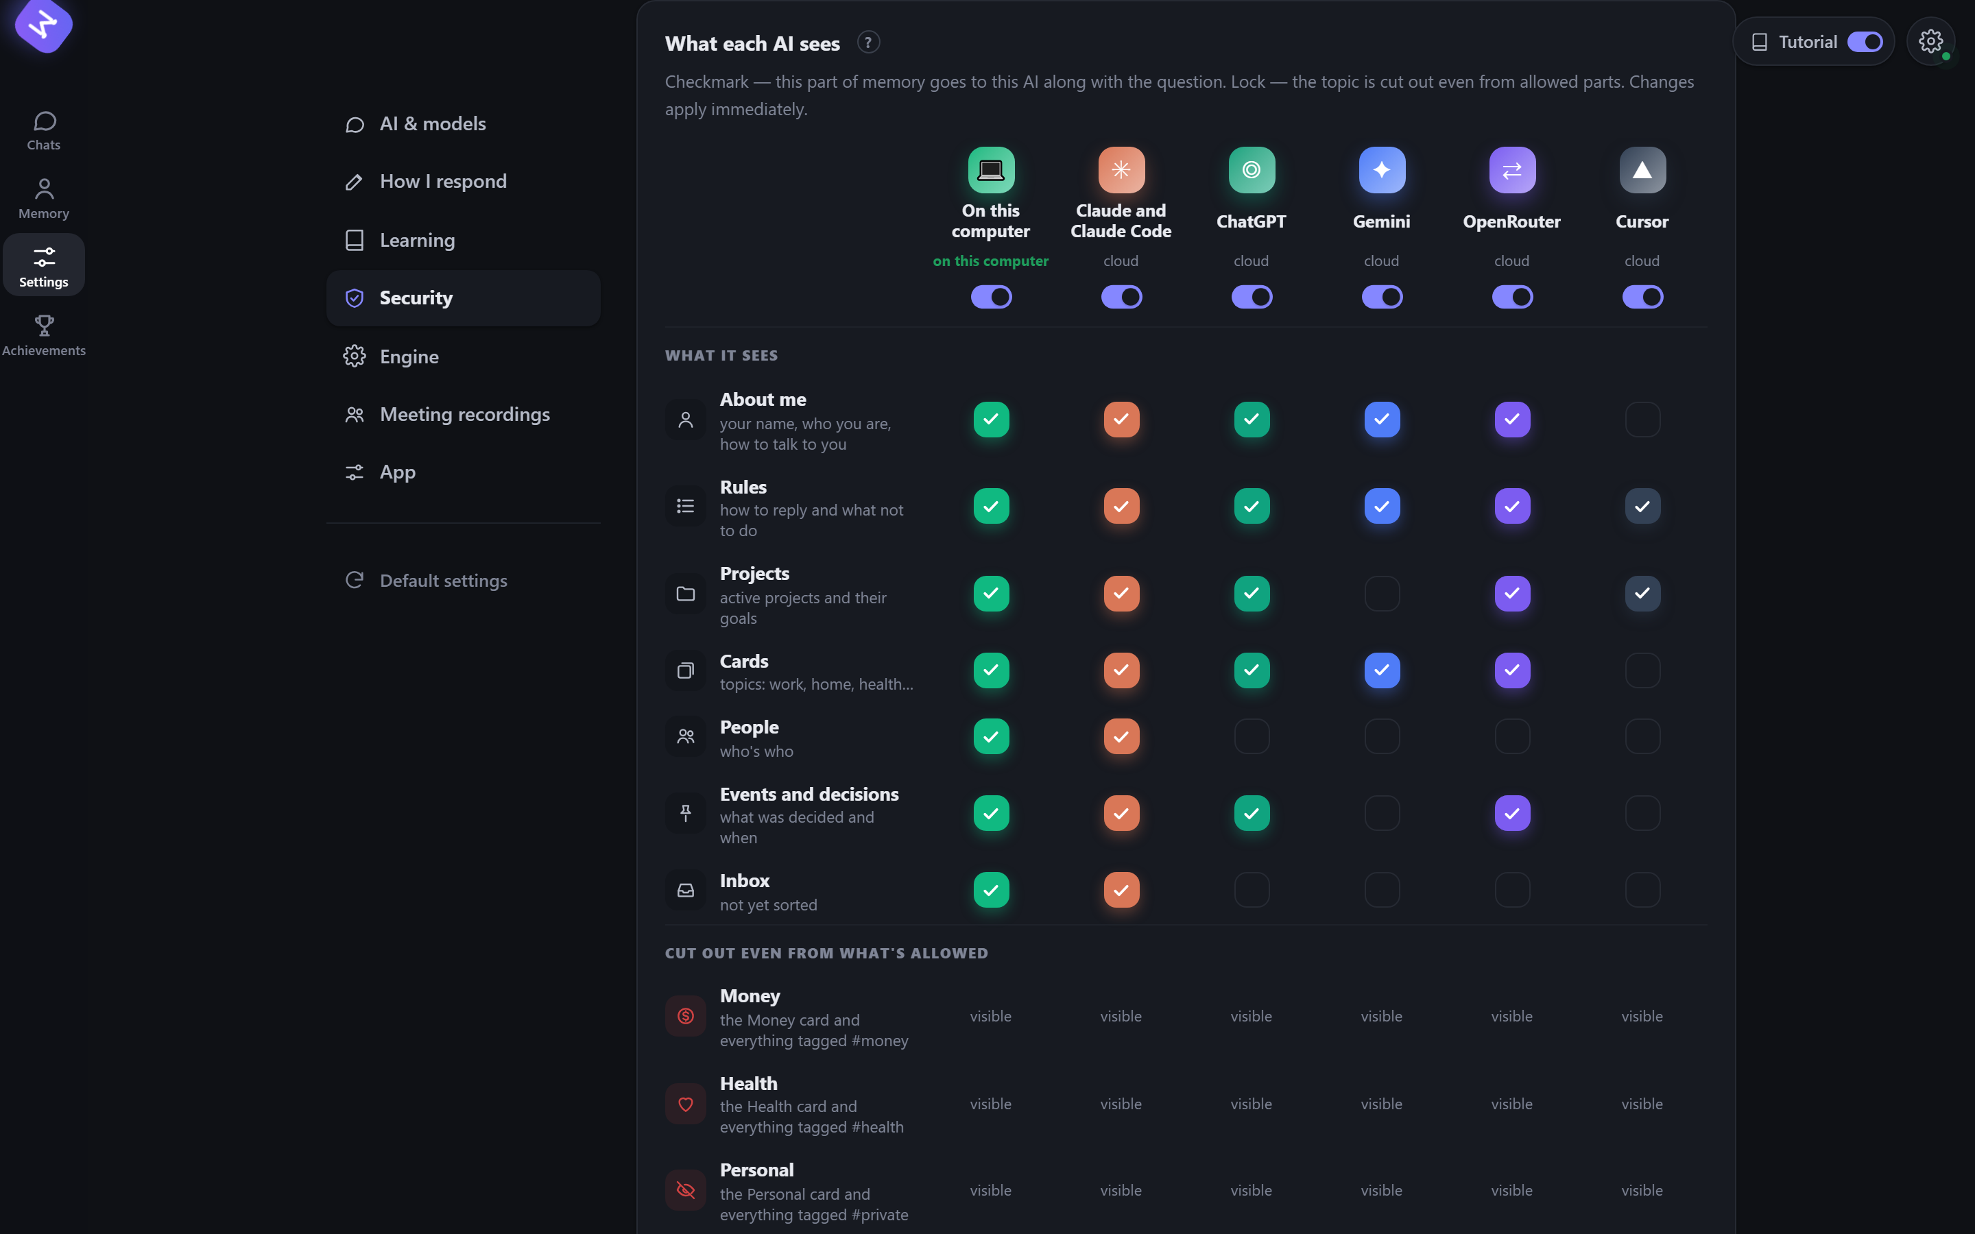Click the help question mark icon
The height and width of the screenshot is (1234, 1975).
868,43
